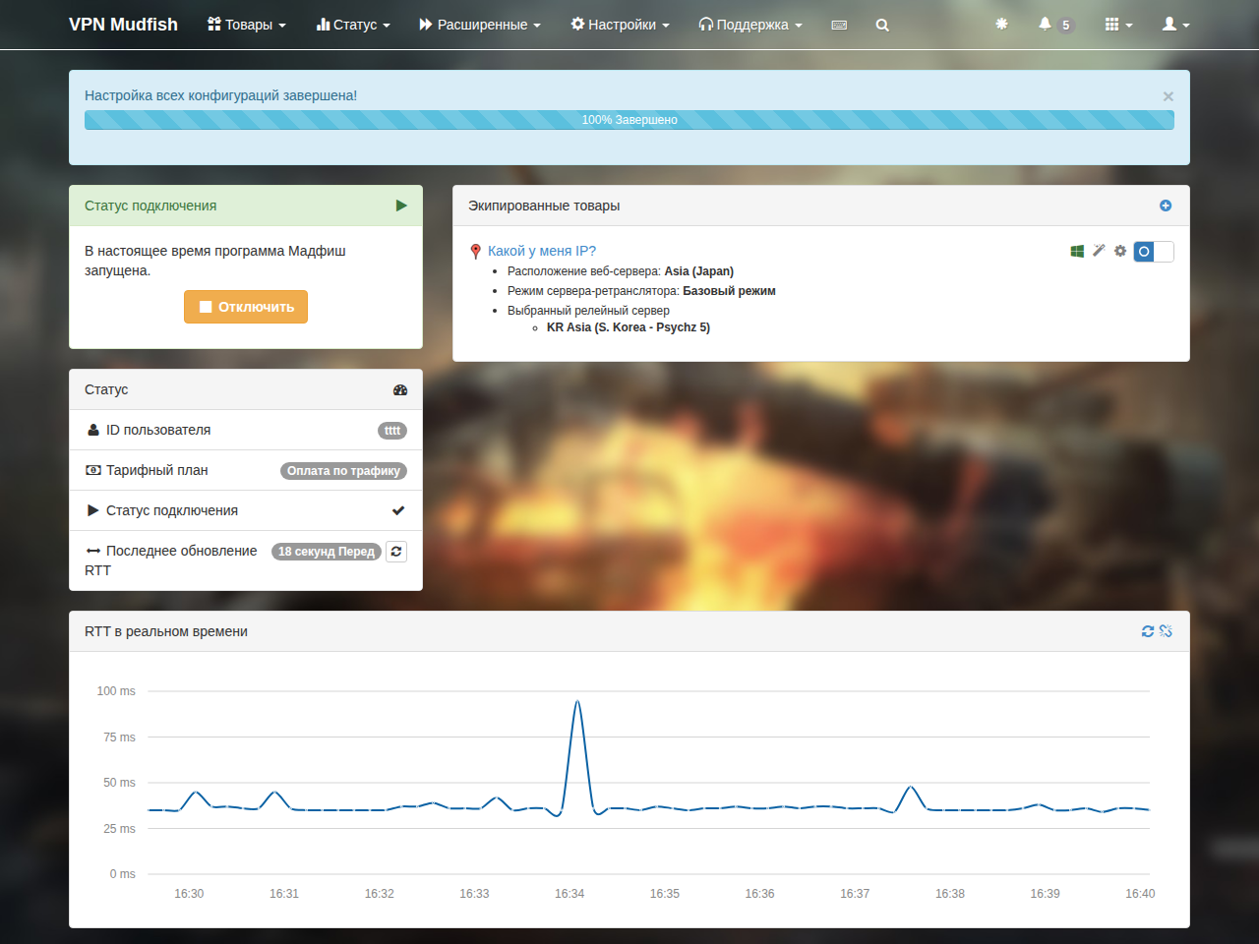The width and height of the screenshot is (1259, 944).
Task: Click the tttt user ID badge
Action: pos(392,431)
